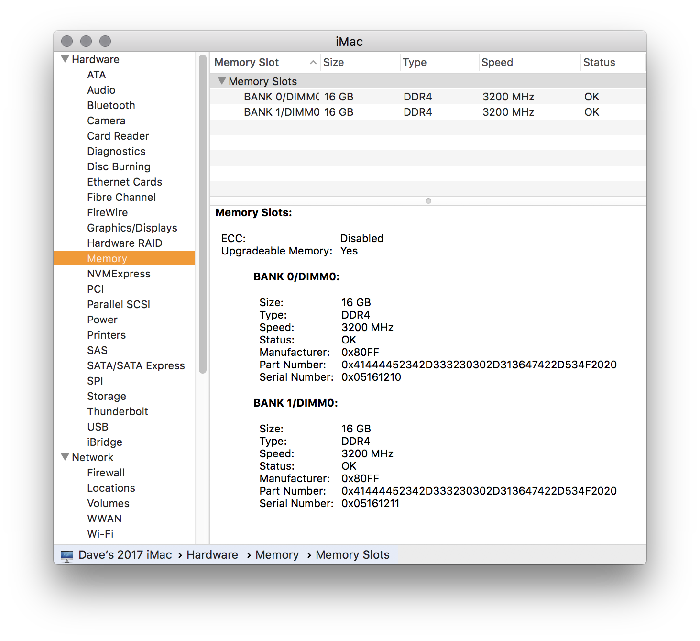Select Parallel SCSI in the sidebar

119,304
